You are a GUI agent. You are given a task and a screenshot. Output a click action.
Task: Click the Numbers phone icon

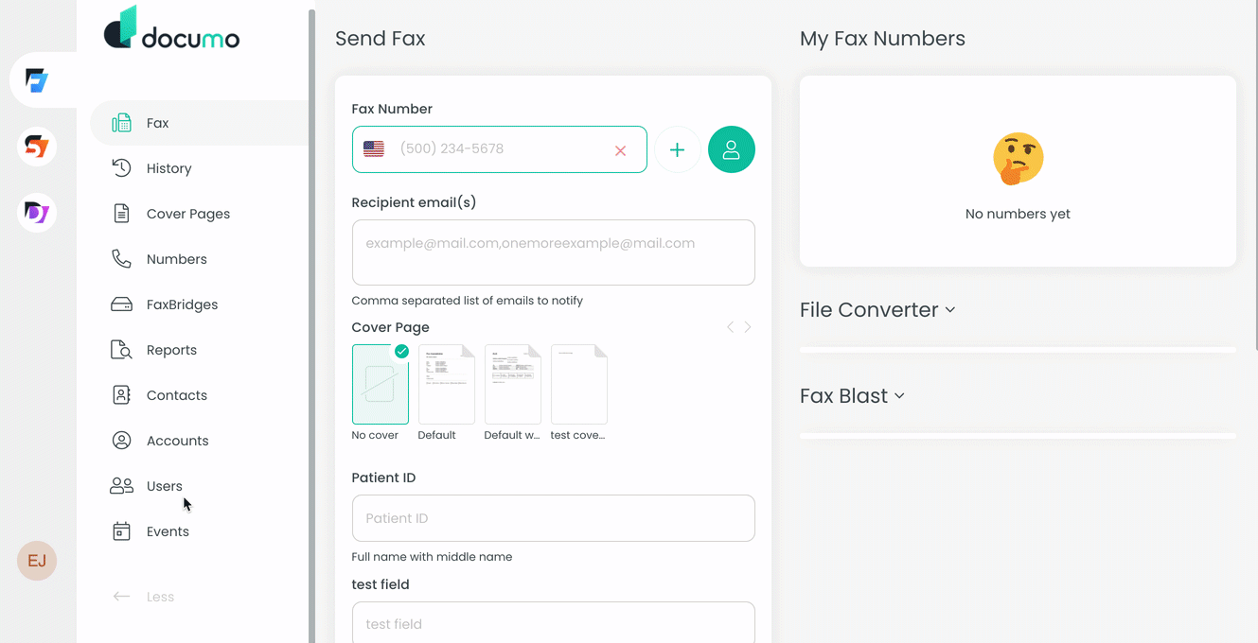click(121, 259)
